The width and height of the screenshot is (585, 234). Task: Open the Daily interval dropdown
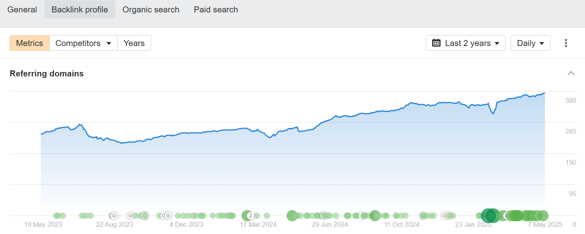pyautogui.click(x=531, y=43)
